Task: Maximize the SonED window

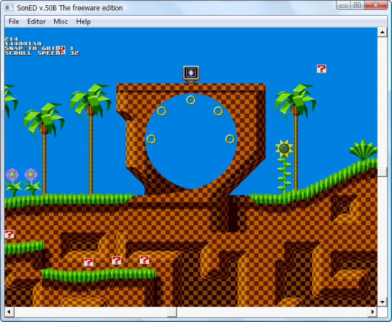Action: click(357, 5)
